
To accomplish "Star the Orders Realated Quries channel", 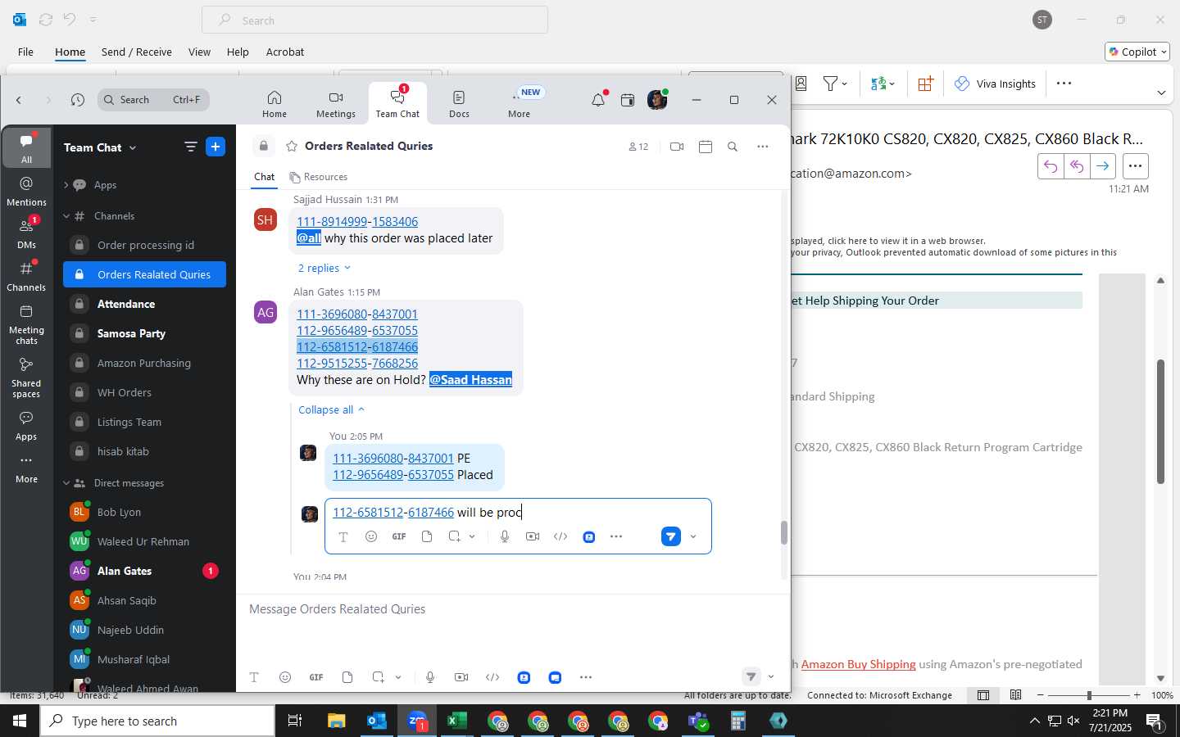I will (291, 147).
